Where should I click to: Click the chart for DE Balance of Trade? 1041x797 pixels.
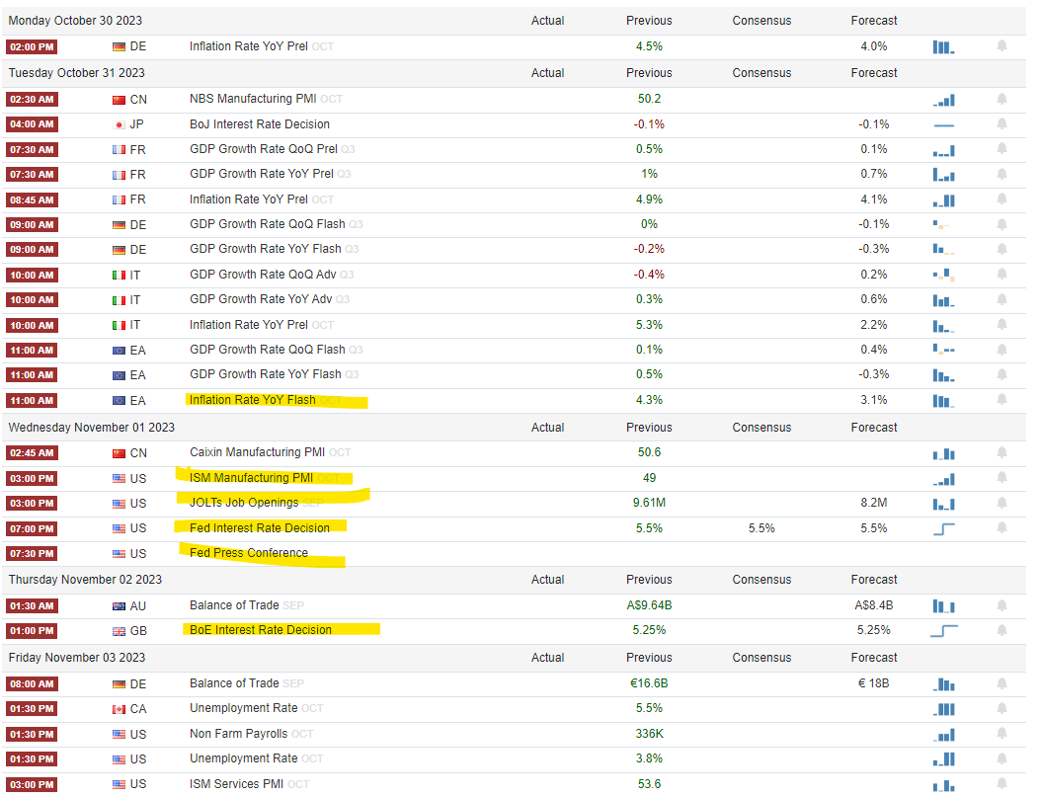point(943,684)
